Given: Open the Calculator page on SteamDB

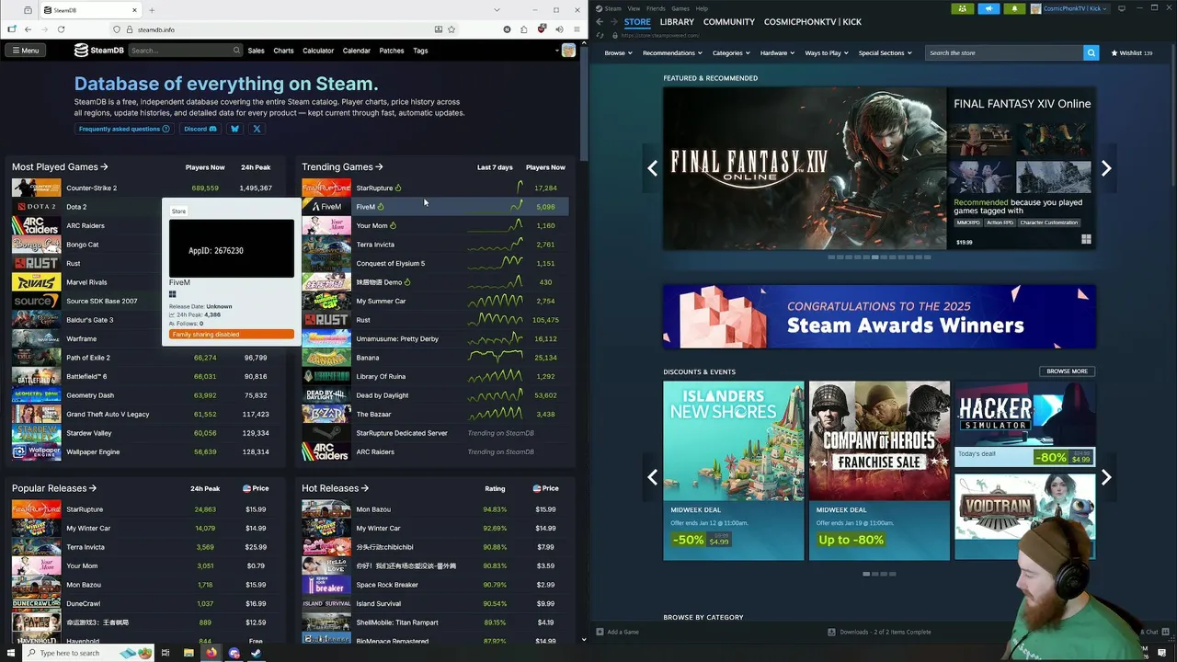Looking at the screenshot, I should 318,51.
